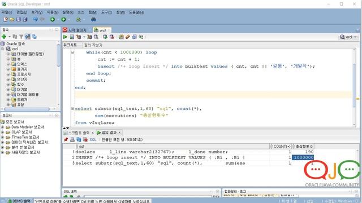The height and width of the screenshot is (203, 362).
Task: Click the Filter funnel icon in connections panel
Action: tap(21, 37)
